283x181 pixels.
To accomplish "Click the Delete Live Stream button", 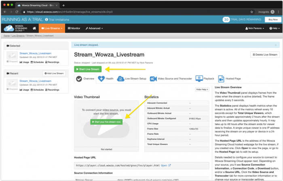I will point(265,54).
